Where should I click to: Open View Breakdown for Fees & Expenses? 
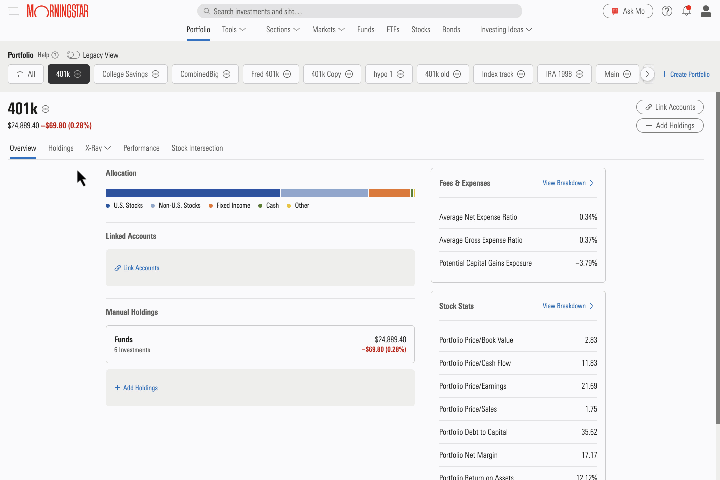(568, 183)
